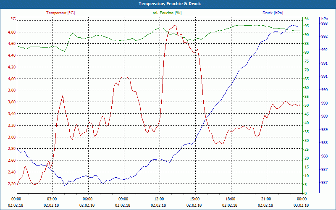
Task: Click the 55 value on humidity axis
Action: [307, 97]
